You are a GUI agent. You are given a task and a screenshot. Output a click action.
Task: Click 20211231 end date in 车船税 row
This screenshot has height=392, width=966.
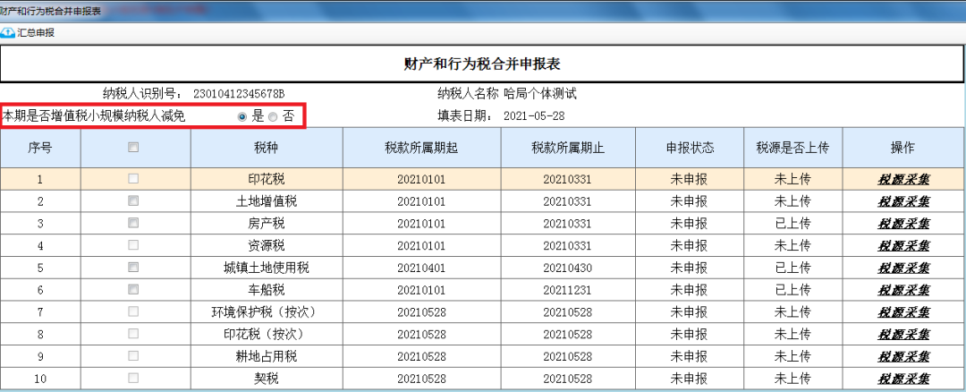(x=567, y=290)
